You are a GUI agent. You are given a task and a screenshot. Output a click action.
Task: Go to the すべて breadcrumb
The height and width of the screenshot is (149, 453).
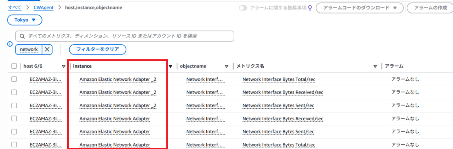pyautogui.click(x=15, y=7)
